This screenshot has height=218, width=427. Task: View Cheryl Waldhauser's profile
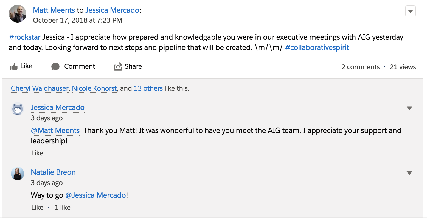pos(40,88)
